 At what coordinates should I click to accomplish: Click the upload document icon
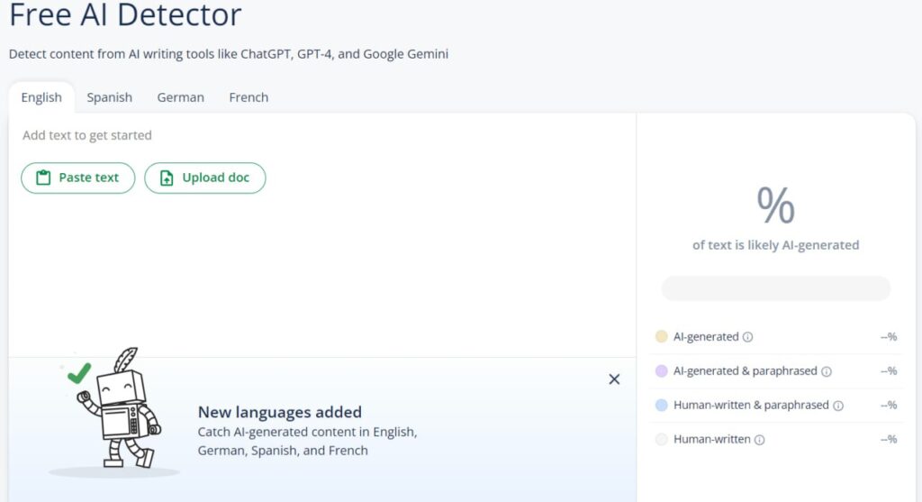(167, 178)
